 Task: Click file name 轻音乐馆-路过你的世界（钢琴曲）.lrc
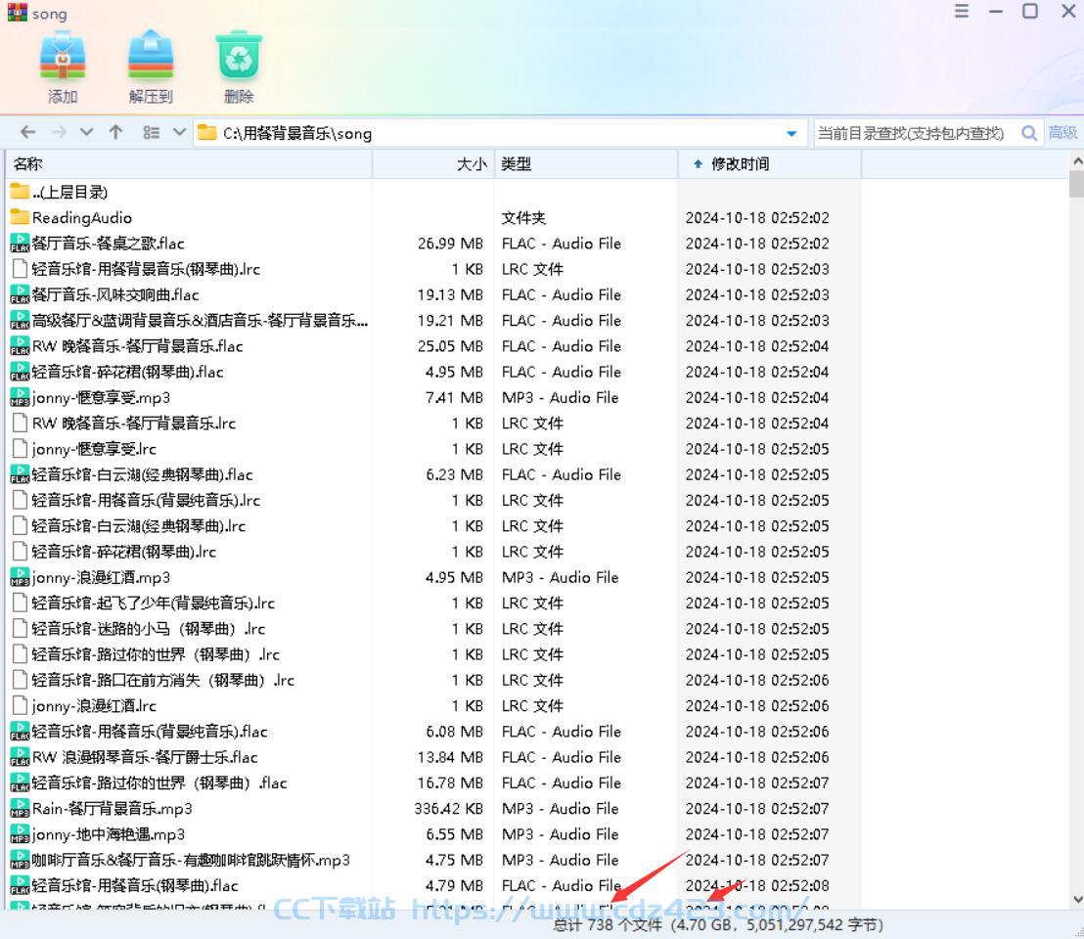(156, 654)
